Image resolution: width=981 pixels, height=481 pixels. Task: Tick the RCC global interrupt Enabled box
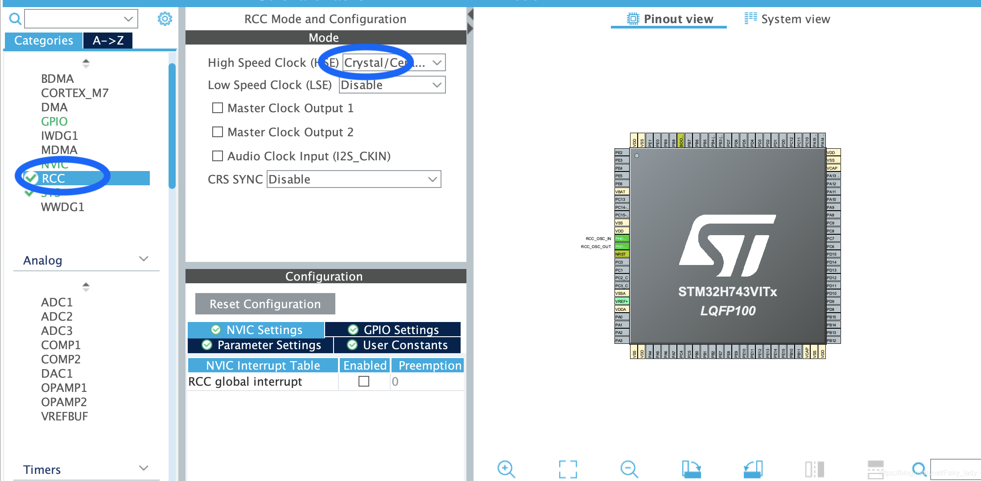click(x=364, y=382)
